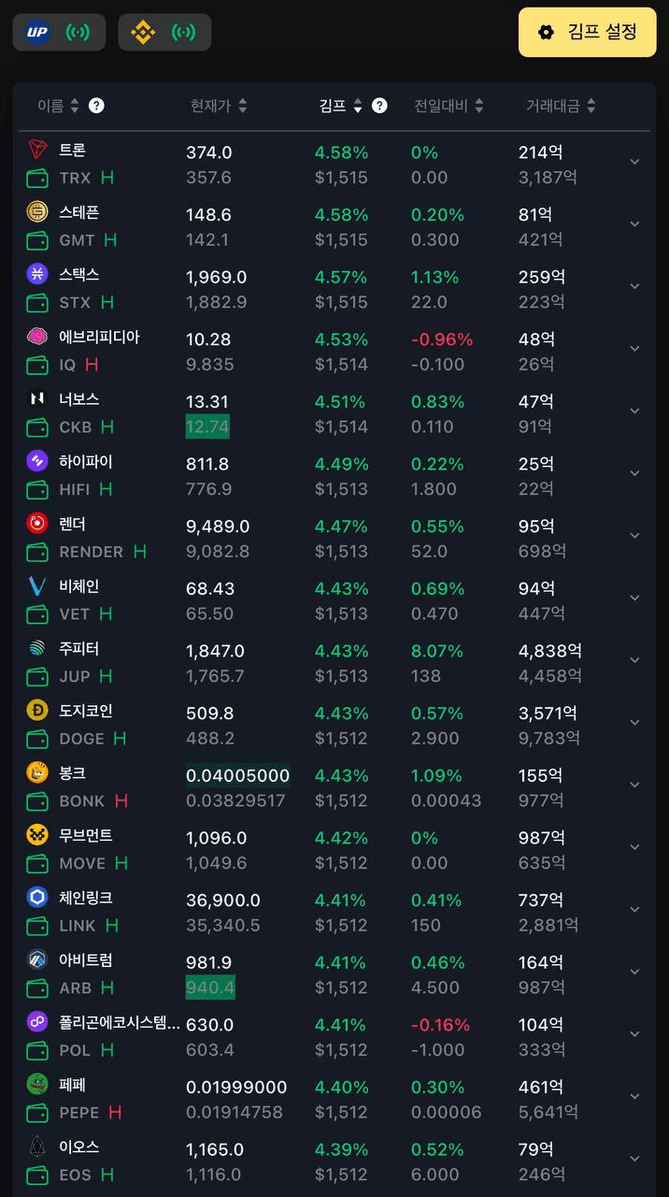Toggle the Upbit live connection indicator
This screenshot has width=669, height=1197.
78,33
